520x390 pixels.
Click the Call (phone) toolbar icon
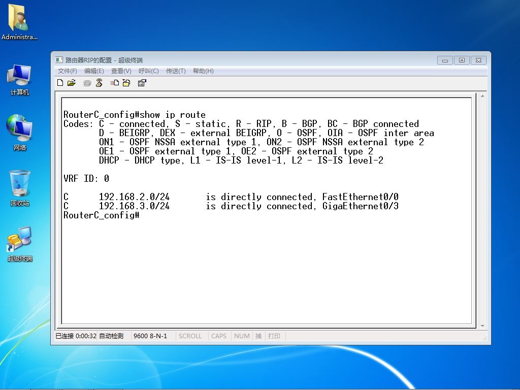[x=87, y=83]
